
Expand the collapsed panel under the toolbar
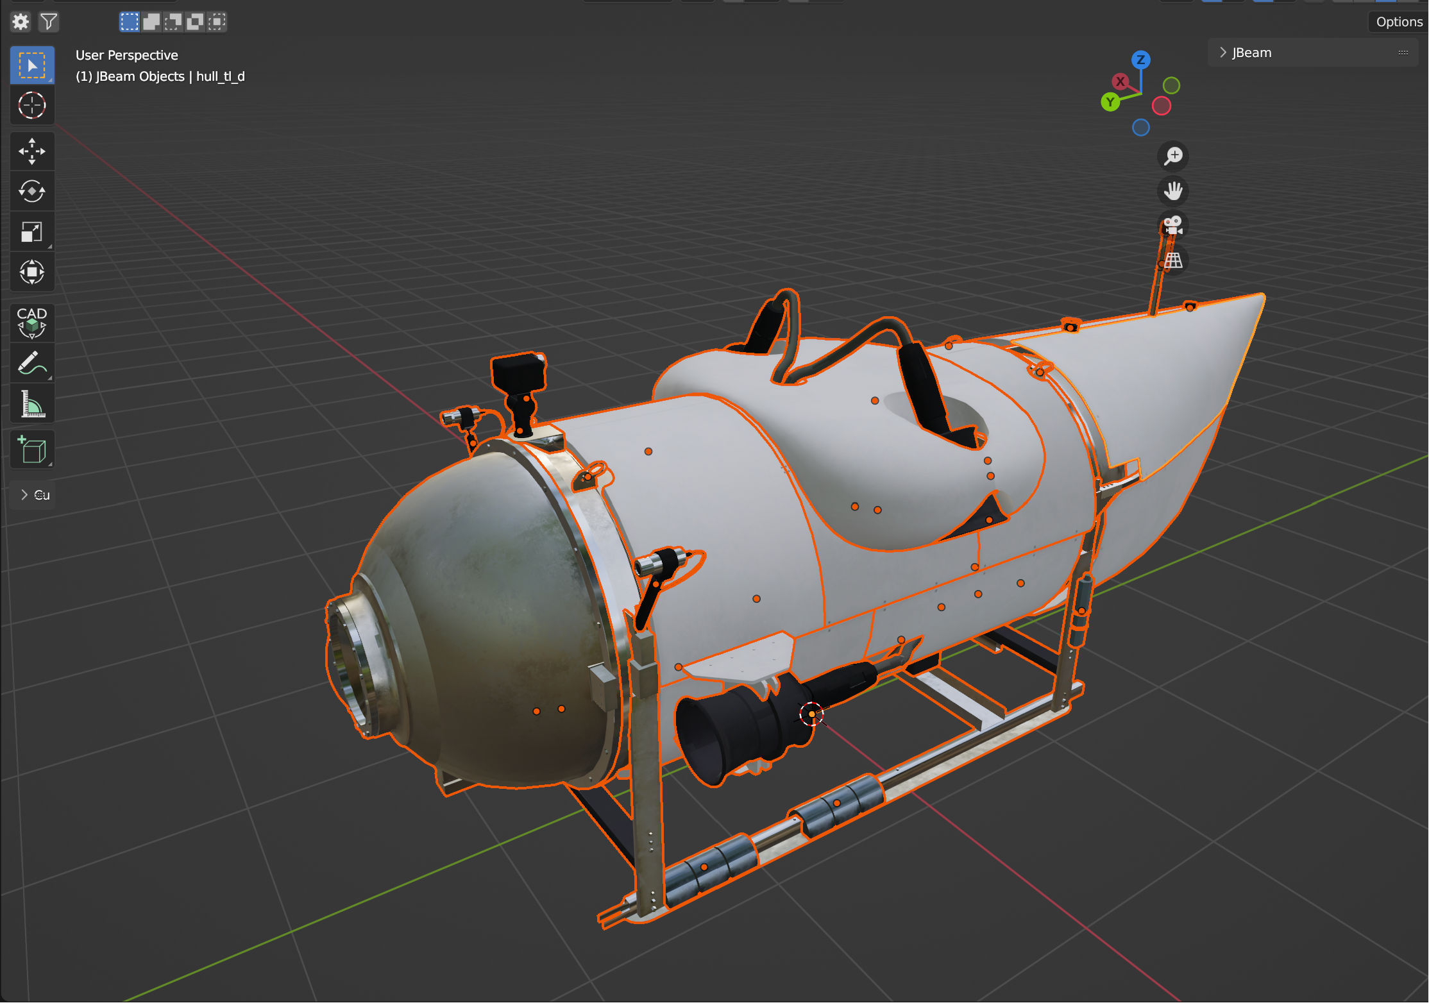[24, 494]
